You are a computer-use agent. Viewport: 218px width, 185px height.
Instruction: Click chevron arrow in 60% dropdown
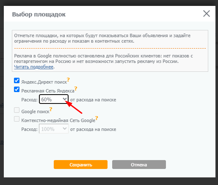tap(65, 99)
